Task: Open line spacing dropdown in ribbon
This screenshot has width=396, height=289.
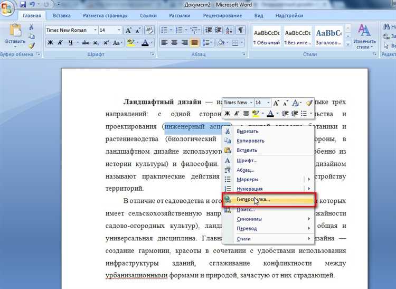Action: tap(208, 42)
